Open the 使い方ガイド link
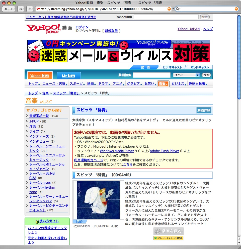Viewport: 241px width, 249px height. (49, 221)
